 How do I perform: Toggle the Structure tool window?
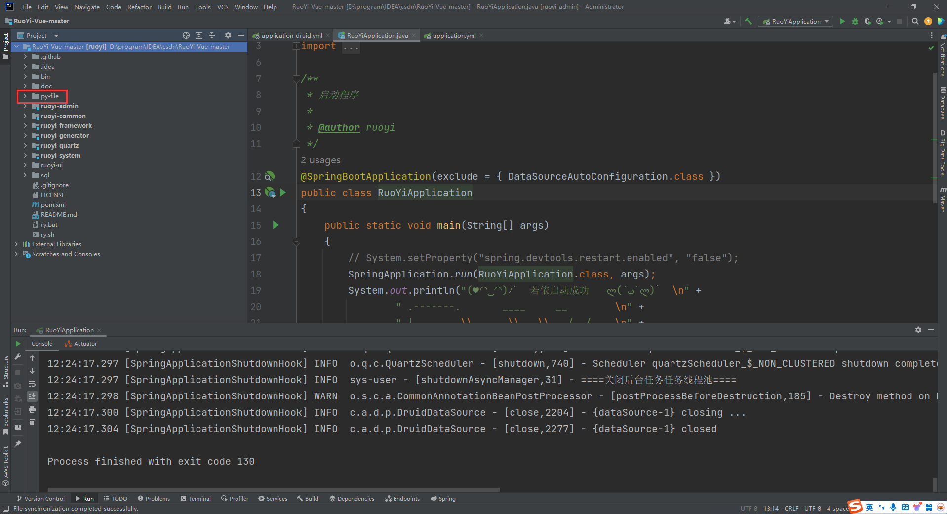(6, 371)
